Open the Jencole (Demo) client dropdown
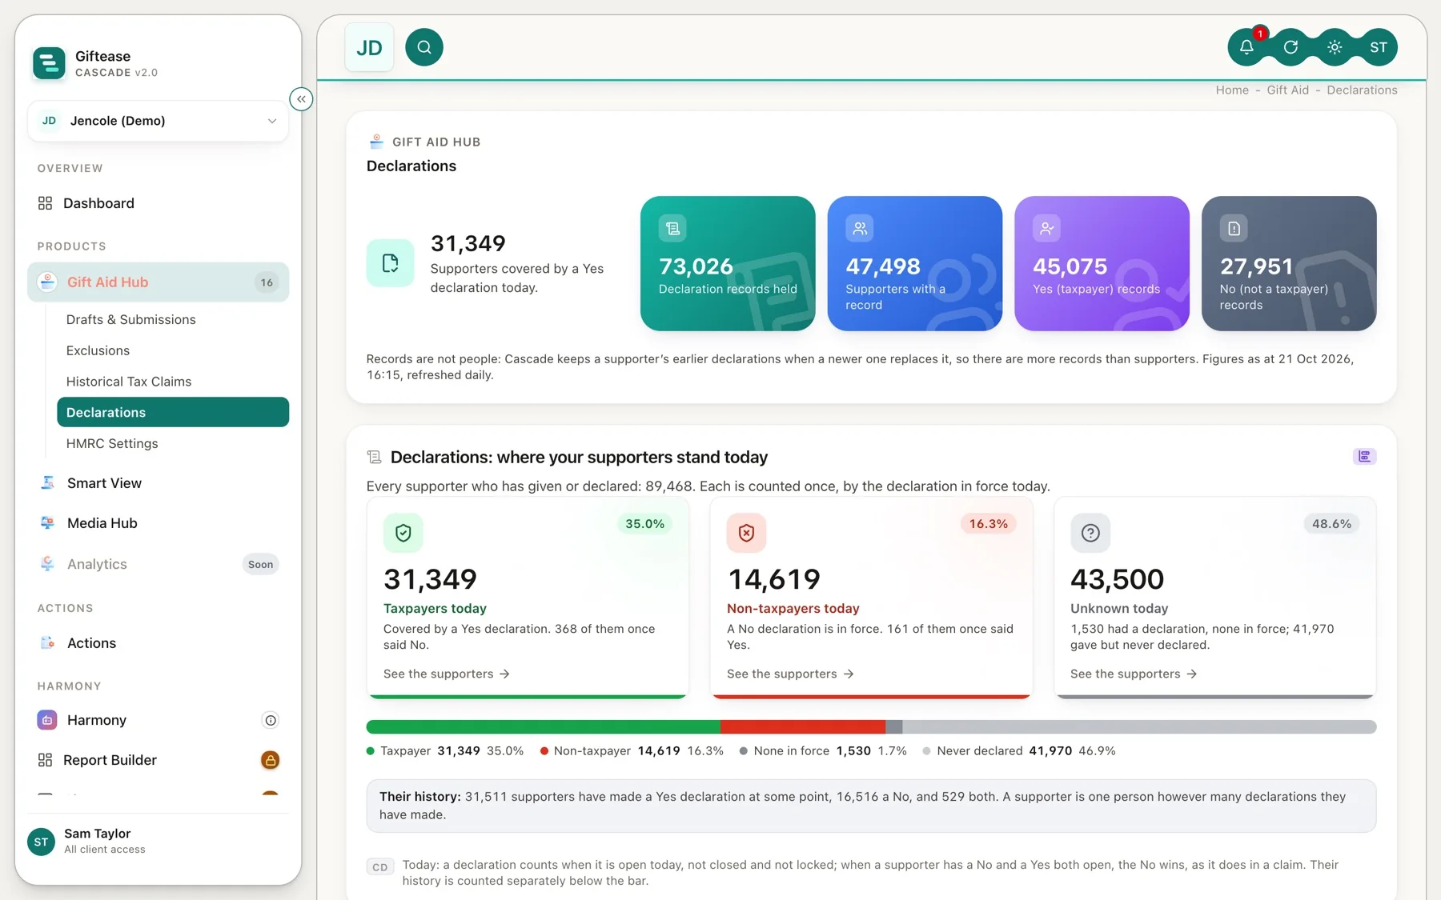Image resolution: width=1441 pixels, height=900 pixels. click(x=158, y=121)
